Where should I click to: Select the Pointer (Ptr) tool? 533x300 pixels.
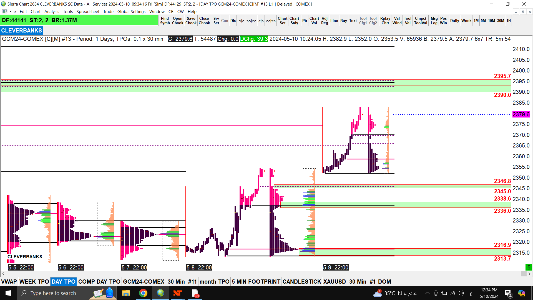tap(305, 21)
